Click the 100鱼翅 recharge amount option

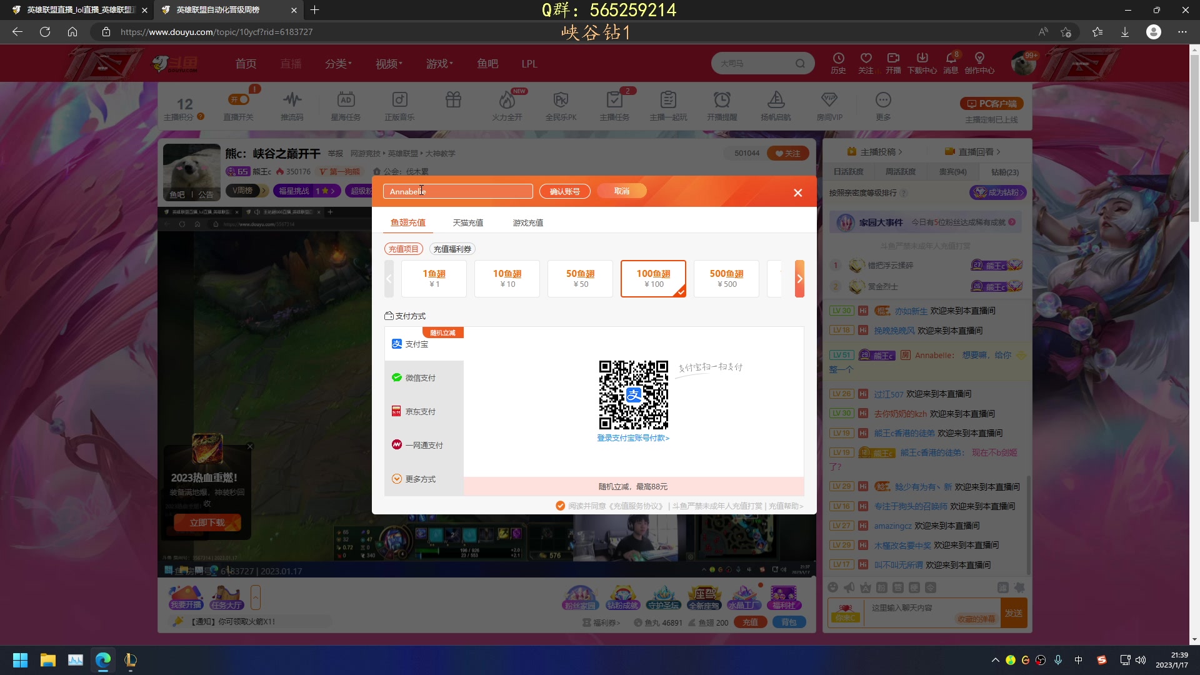pyautogui.click(x=652, y=278)
